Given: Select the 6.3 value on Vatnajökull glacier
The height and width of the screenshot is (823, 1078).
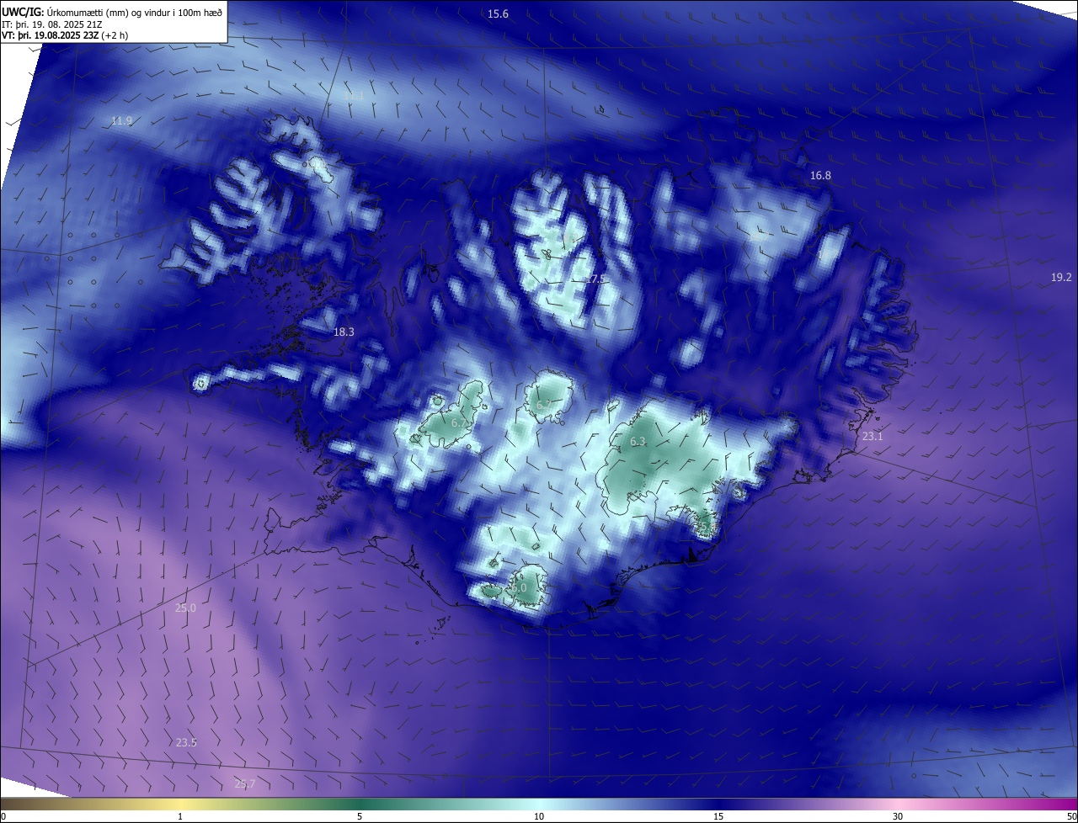Looking at the screenshot, I should (x=638, y=442).
